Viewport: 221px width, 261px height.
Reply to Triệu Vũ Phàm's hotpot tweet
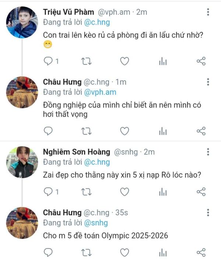coord(49,61)
